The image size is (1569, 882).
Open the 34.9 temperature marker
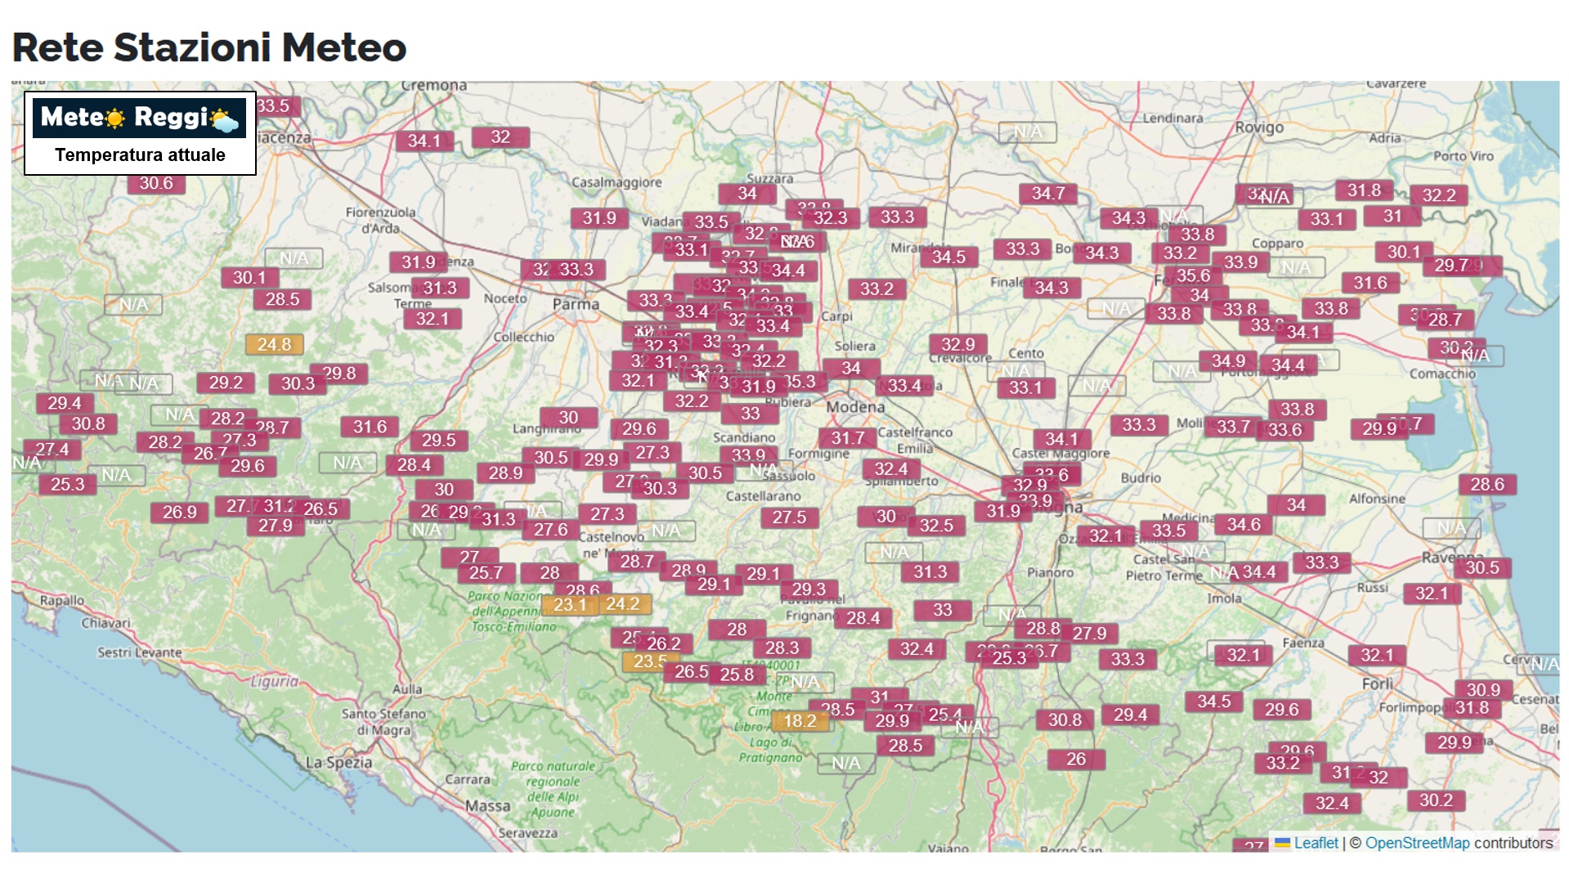pyautogui.click(x=1228, y=361)
